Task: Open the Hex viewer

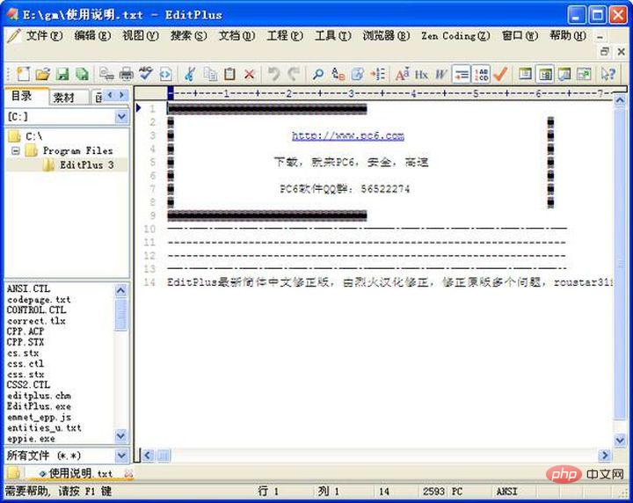Action: 421,74
